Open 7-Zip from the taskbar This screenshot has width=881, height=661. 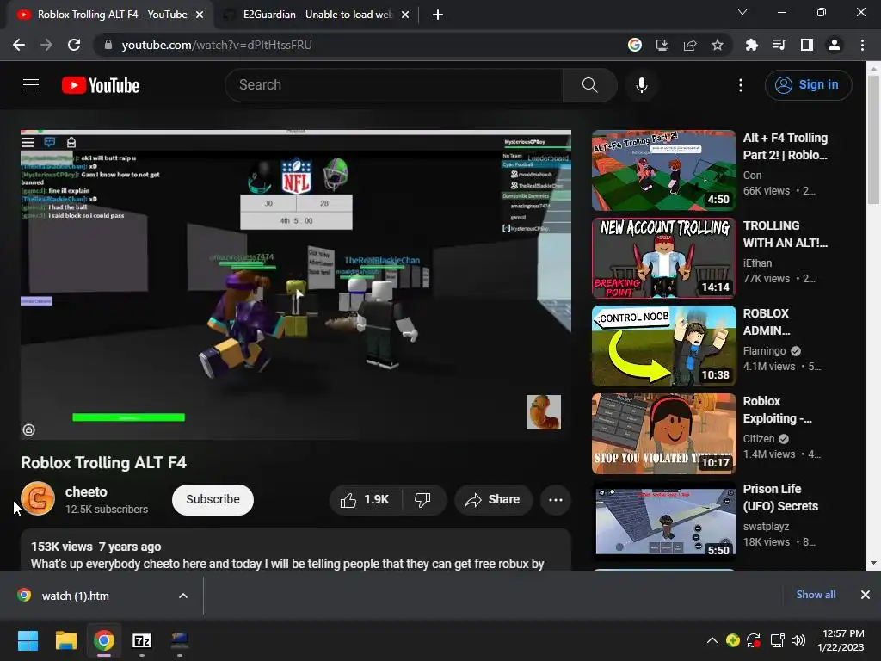coord(142,640)
